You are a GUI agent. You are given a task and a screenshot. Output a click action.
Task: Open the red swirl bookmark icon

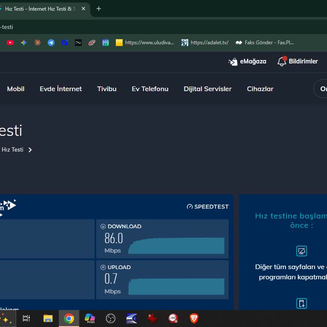coord(92,43)
